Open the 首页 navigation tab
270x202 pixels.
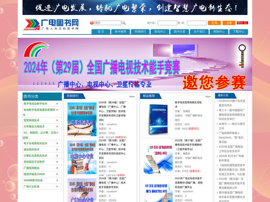tap(101, 31)
